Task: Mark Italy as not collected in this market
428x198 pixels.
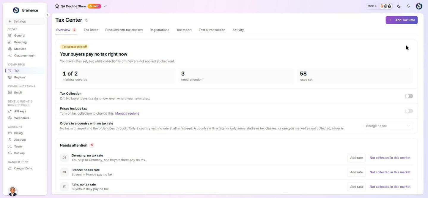Action: pyautogui.click(x=390, y=187)
